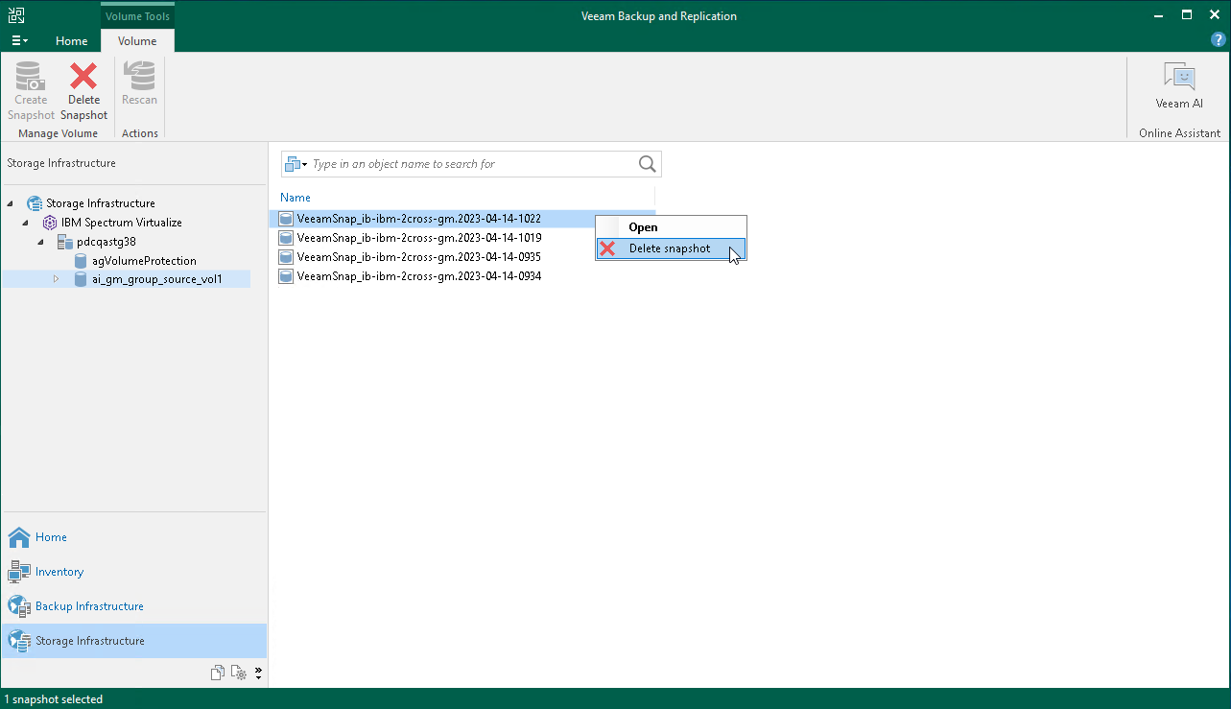Click the Volume Tools contextual tab label
1231x709 pixels.
pos(137,15)
